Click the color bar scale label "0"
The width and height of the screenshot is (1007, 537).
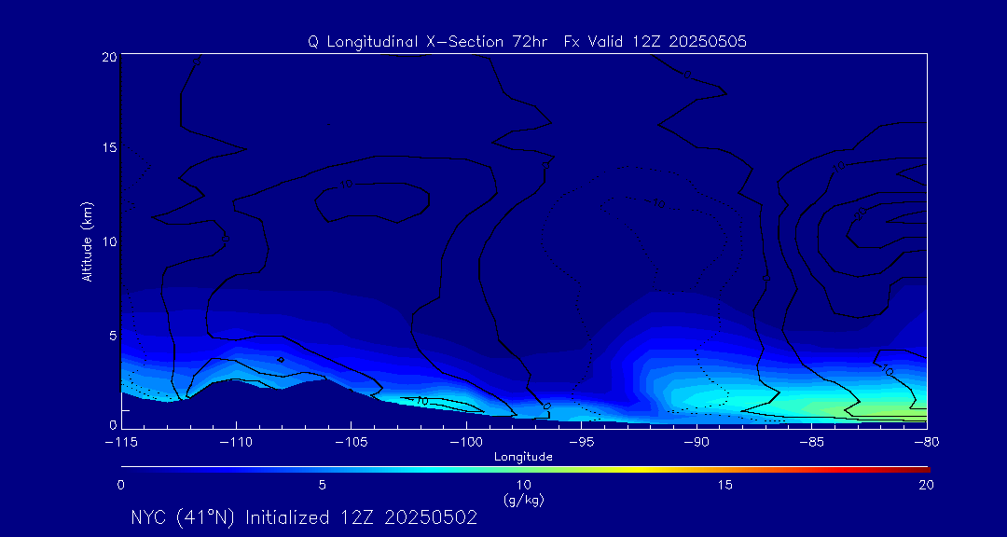120,486
